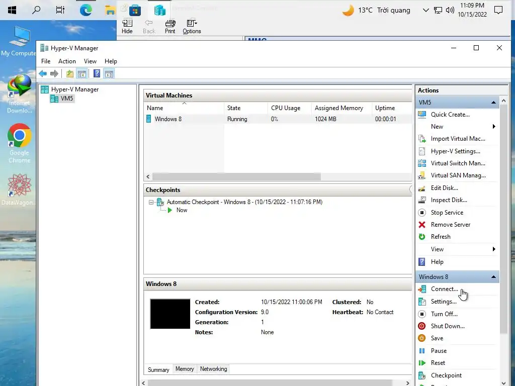Turn Off the Windows 8 VM

click(x=444, y=314)
